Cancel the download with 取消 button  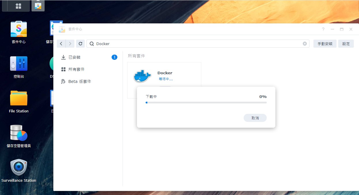(x=255, y=118)
